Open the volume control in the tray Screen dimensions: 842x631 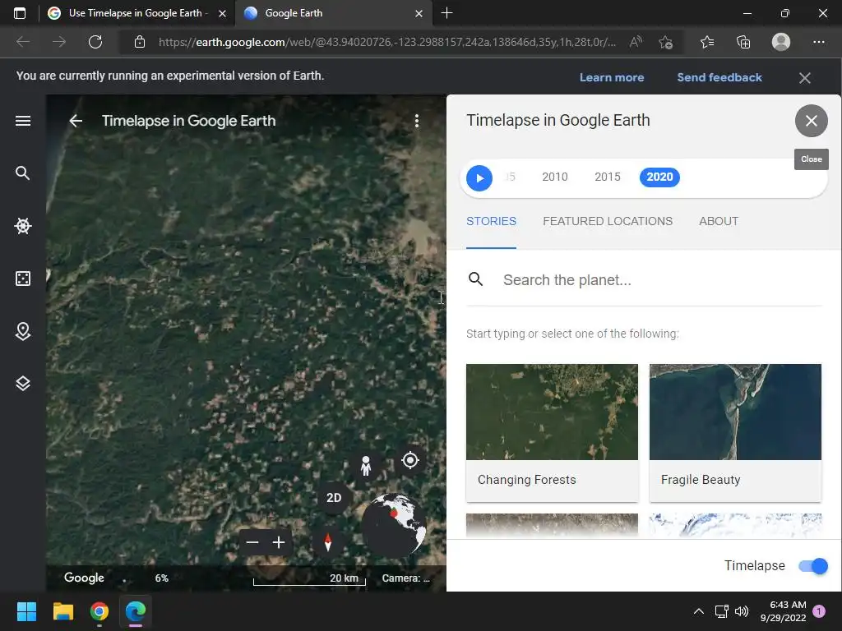pyautogui.click(x=741, y=611)
